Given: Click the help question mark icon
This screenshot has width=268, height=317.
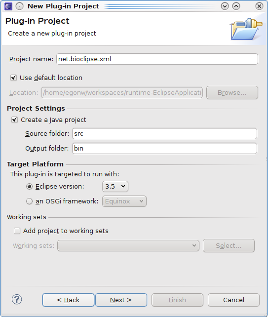Looking at the screenshot, I should pyautogui.click(x=17, y=299).
